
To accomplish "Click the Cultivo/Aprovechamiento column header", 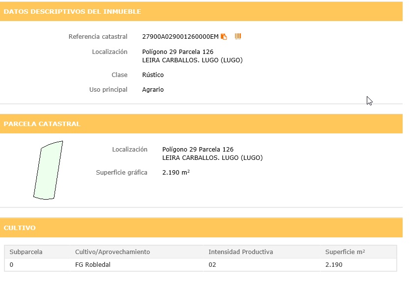I will (113, 252).
